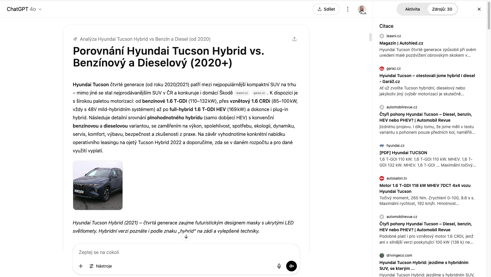Click the drivingeco.com favicon in sources list

tap(382, 255)
